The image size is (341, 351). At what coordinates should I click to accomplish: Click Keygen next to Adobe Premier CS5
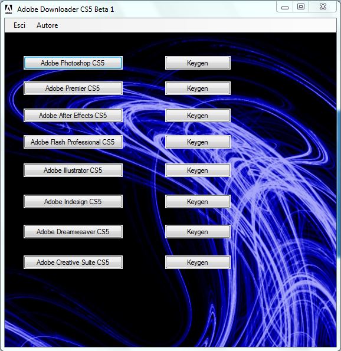(198, 88)
